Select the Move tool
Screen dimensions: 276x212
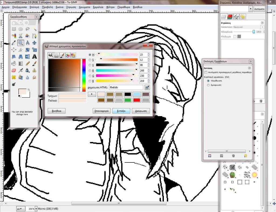[34, 43]
